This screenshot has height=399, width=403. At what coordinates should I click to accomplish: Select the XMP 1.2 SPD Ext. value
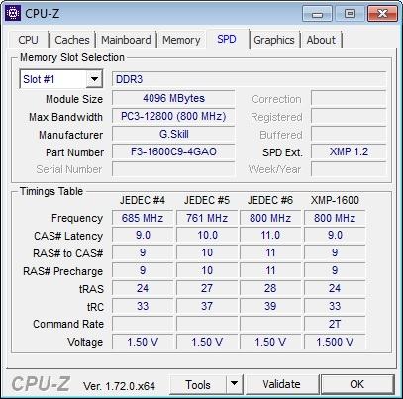349,151
